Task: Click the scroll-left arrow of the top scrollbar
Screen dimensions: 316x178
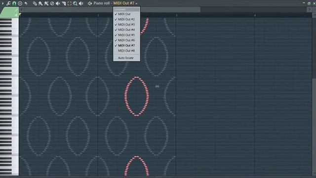Action: [x=21, y=9]
